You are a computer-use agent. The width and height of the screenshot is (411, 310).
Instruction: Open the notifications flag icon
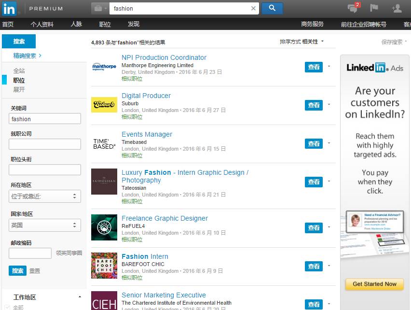pos(374,8)
